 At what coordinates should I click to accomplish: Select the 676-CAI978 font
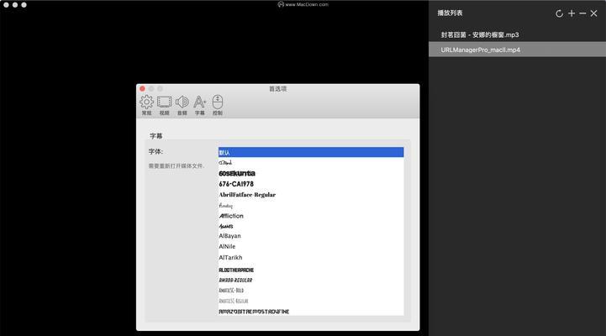(311, 184)
